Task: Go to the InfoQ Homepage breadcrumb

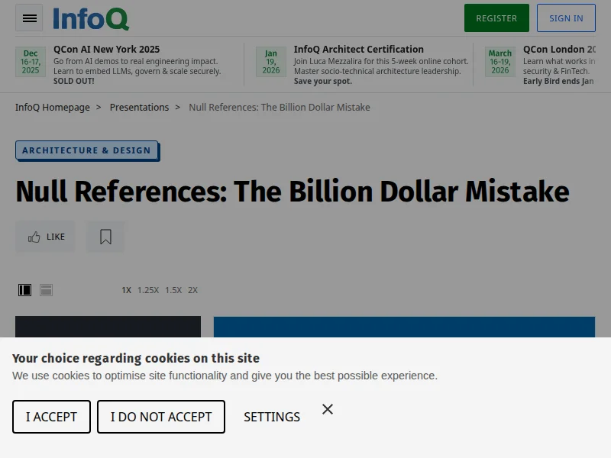Action: (53, 108)
